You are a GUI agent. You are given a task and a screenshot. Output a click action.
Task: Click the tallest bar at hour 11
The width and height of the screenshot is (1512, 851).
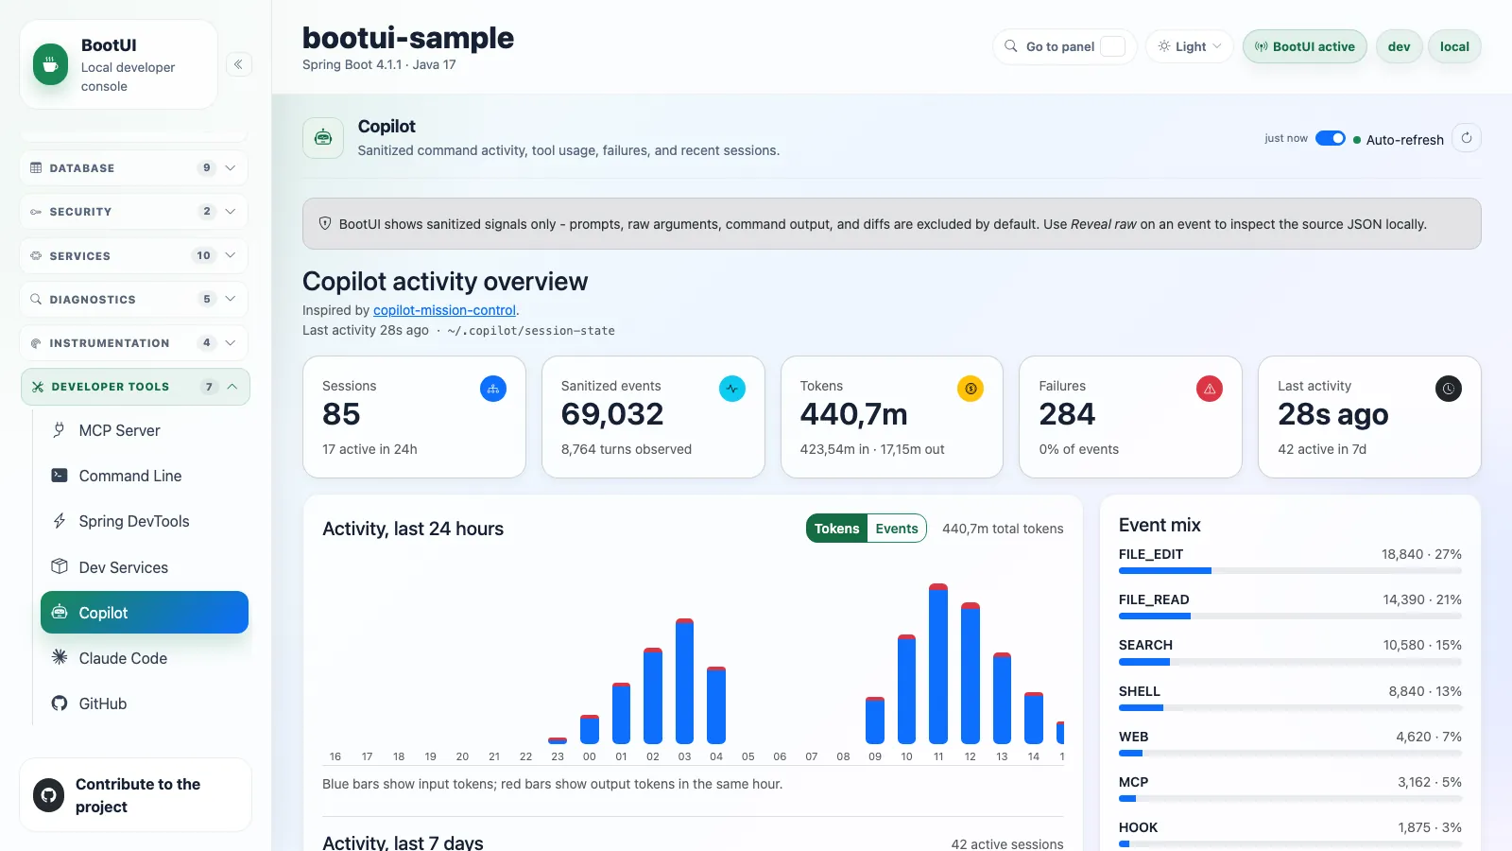click(938, 664)
